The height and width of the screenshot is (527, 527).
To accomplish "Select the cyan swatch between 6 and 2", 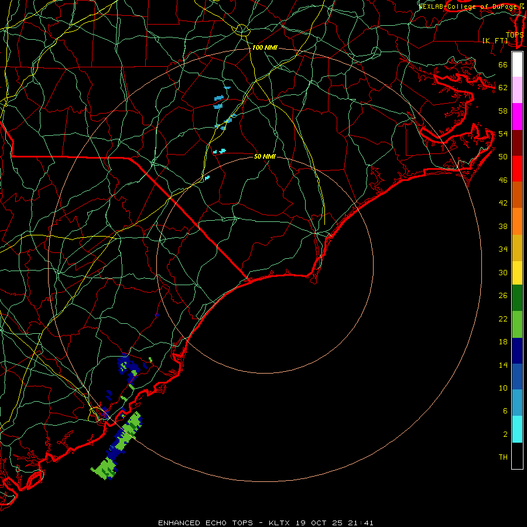I will tap(517, 429).
